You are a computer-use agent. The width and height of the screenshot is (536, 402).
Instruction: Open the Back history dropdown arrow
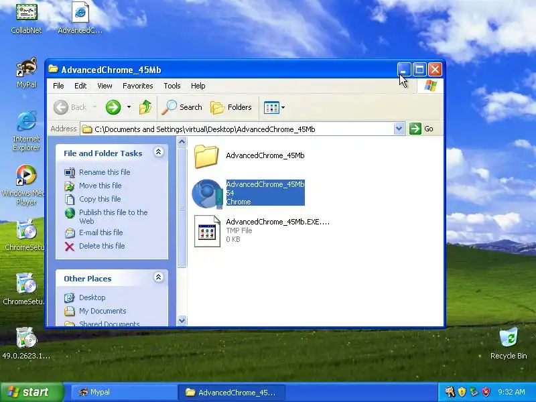coord(94,107)
